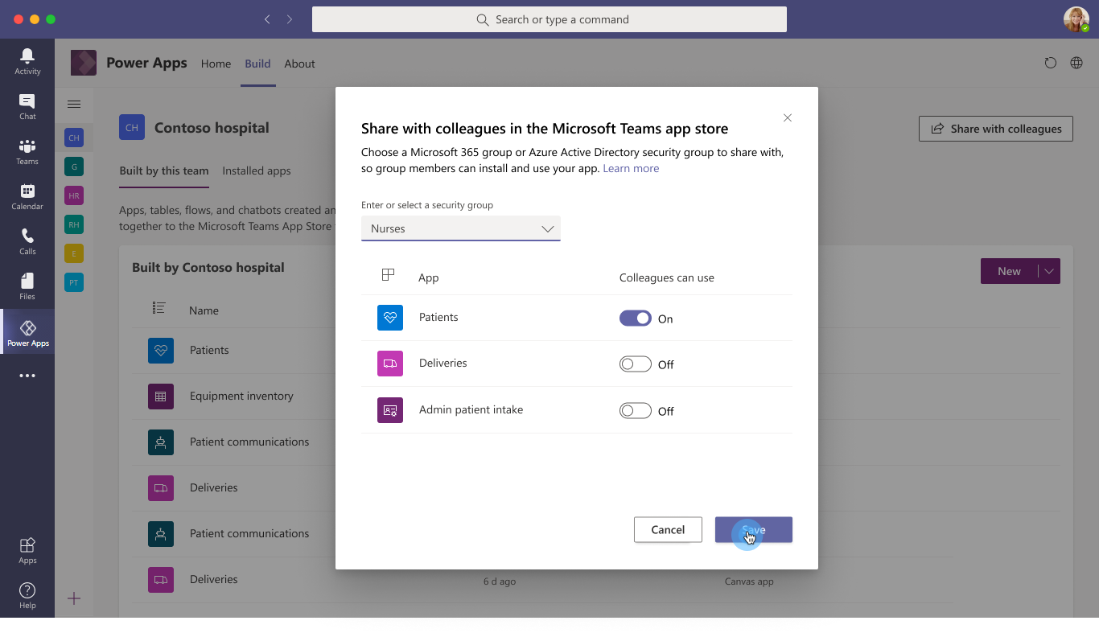Click the Equipment inventory table icon
This screenshot has height=637, width=1099.
(x=161, y=396)
